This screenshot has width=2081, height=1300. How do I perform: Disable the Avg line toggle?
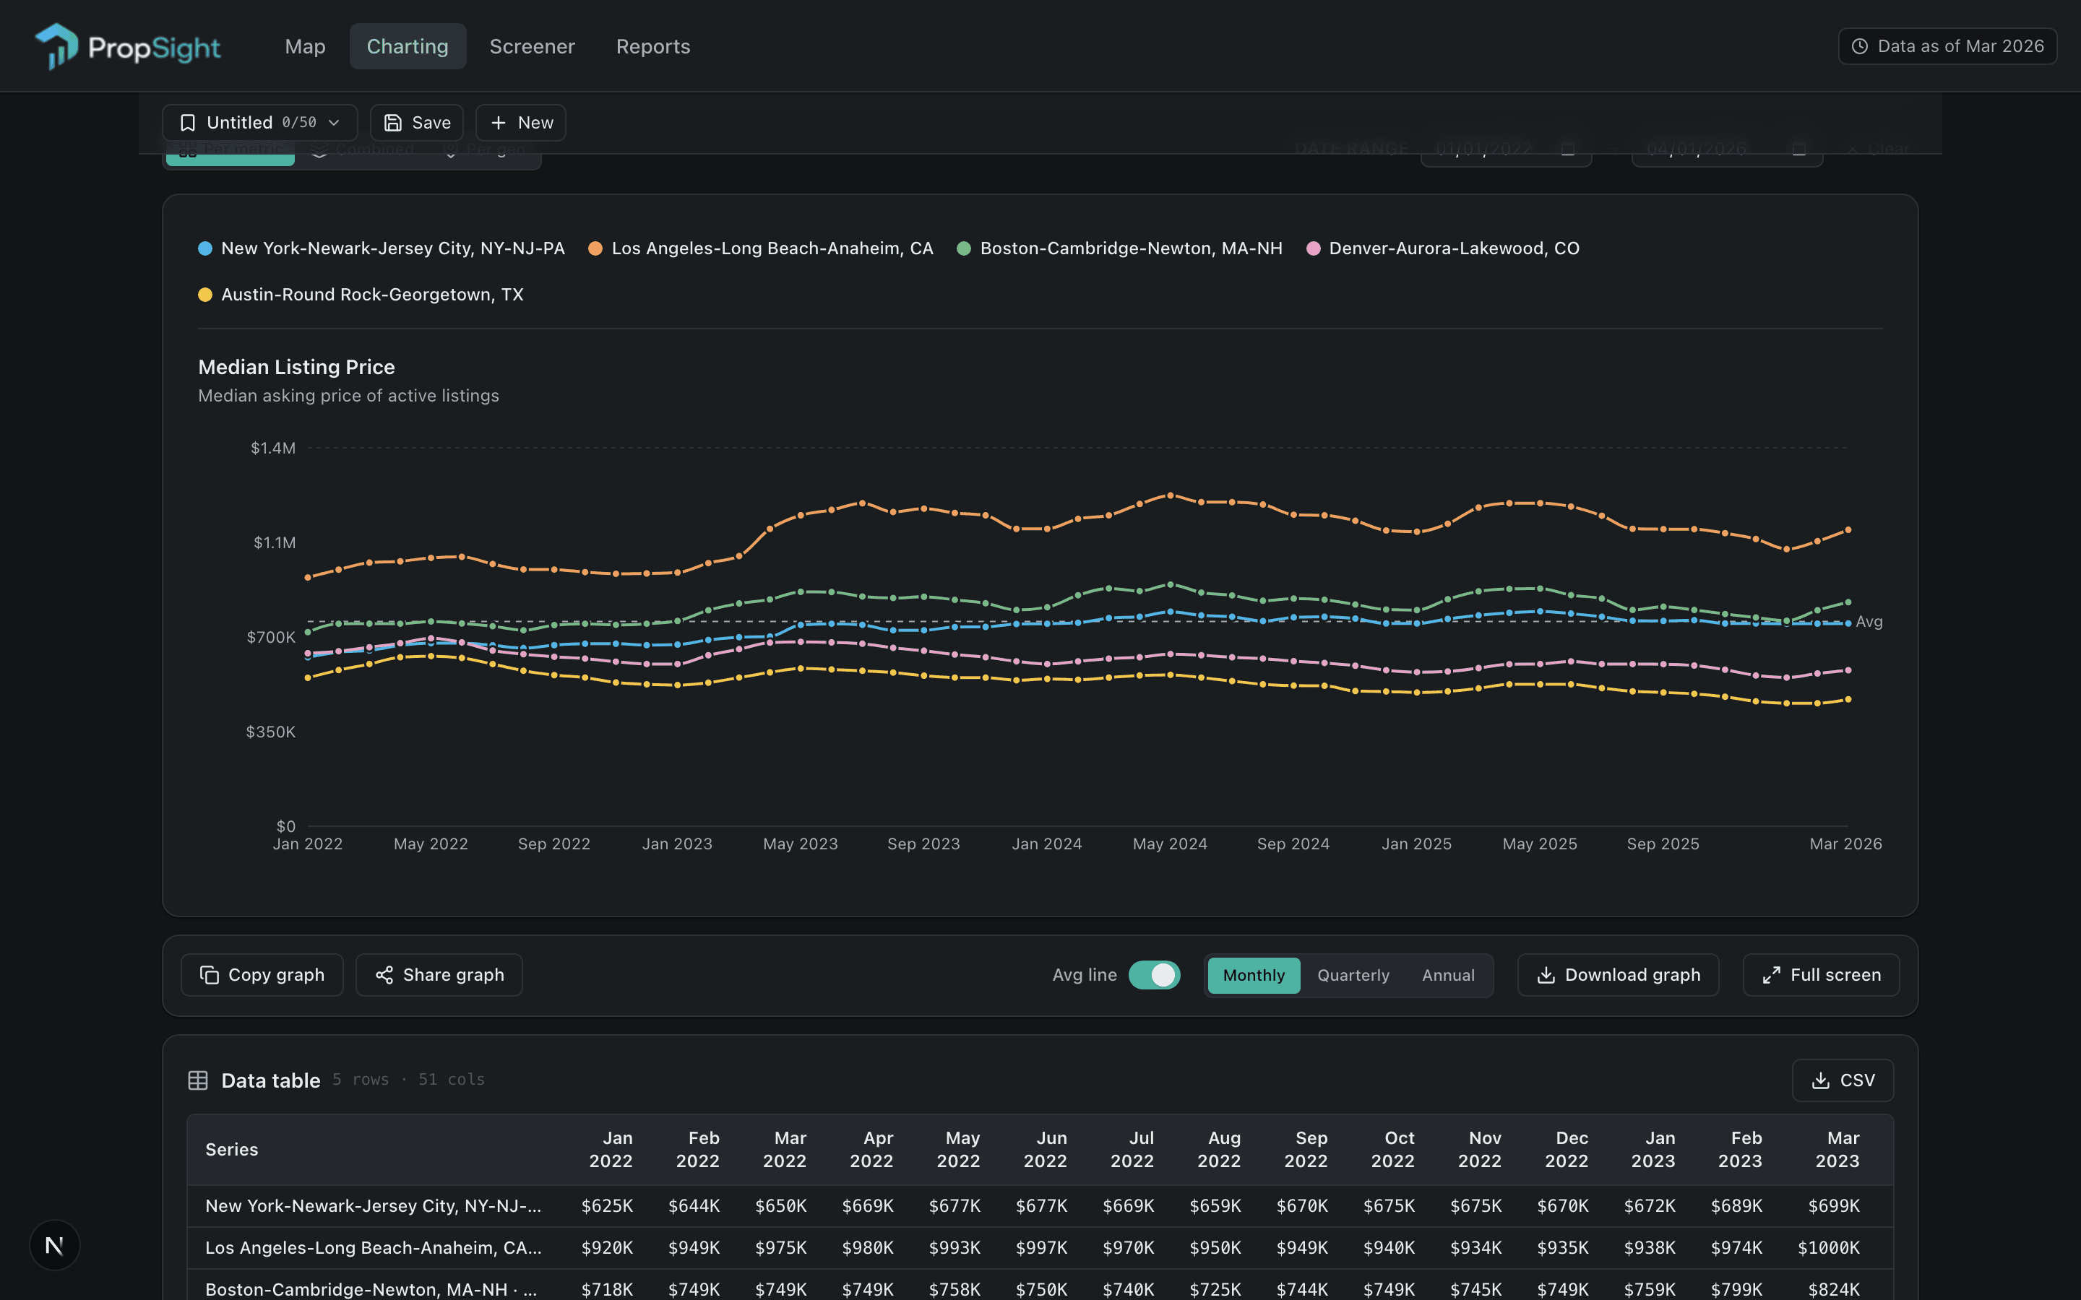1154,975
